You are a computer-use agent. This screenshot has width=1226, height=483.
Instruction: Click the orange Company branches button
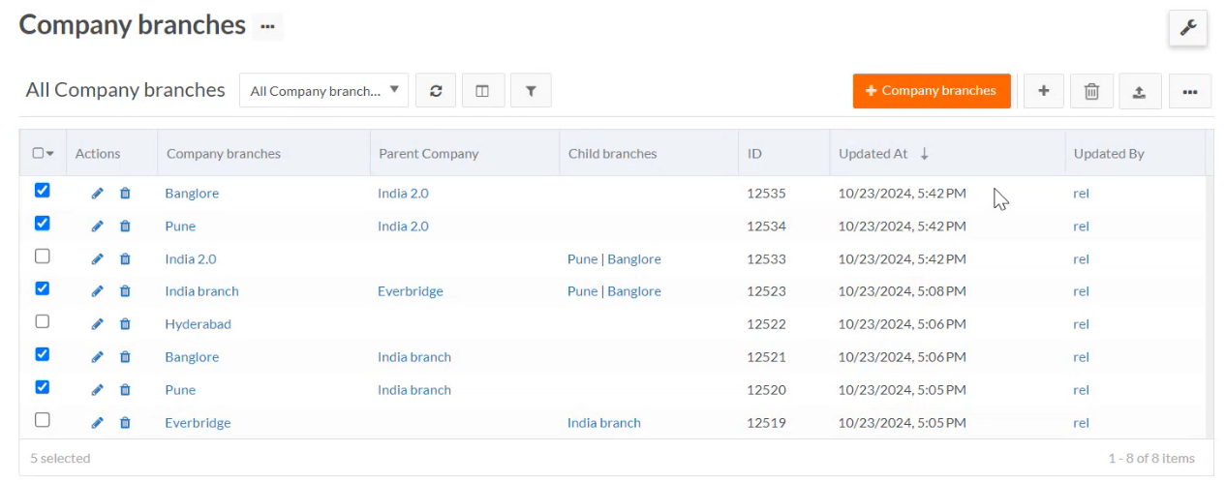pos(931,91)
